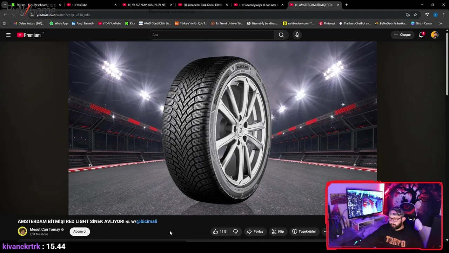Click the page vertical scrollbar
The image size is (449, 253).
click(x=447, y=63)
